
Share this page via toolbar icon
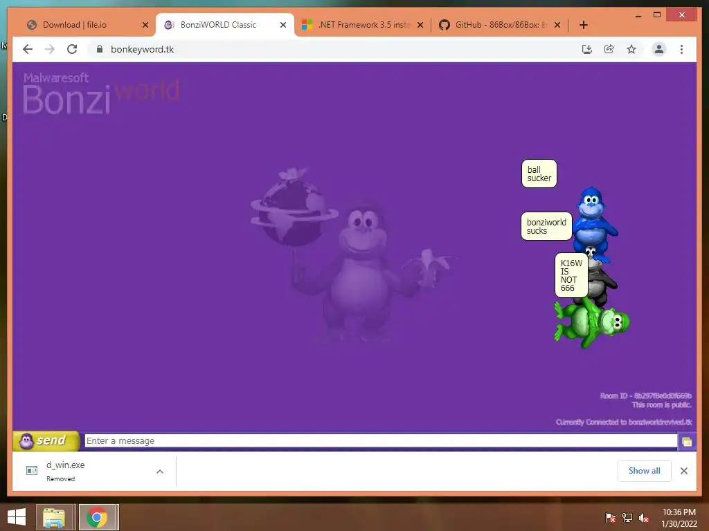click(x=609, y=49)
